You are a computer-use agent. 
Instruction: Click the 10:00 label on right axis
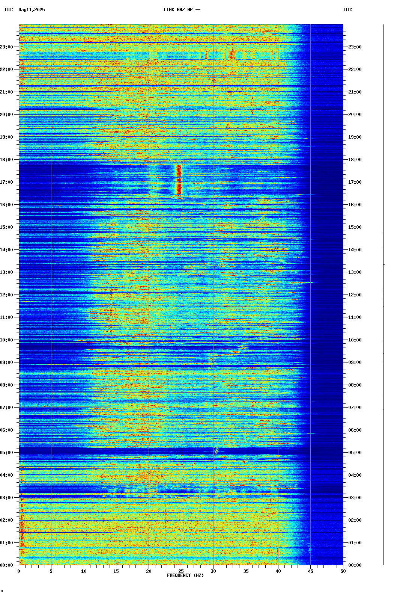click(x=355, y=340)
